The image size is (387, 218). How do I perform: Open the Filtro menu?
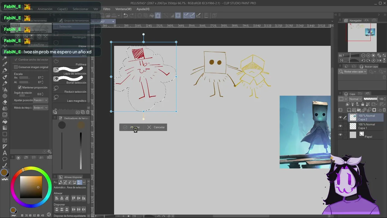coord(107,9)
